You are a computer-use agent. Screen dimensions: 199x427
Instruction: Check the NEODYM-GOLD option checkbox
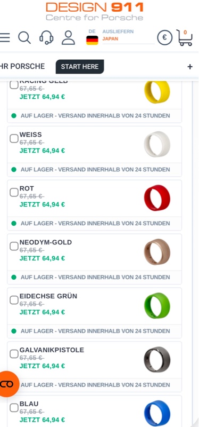click(x=14, y=246)
